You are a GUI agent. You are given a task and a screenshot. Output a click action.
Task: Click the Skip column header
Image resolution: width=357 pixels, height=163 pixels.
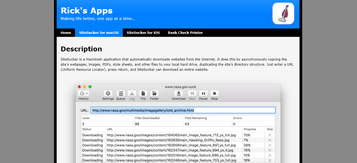pyautogui.click(x=270, y=129)
